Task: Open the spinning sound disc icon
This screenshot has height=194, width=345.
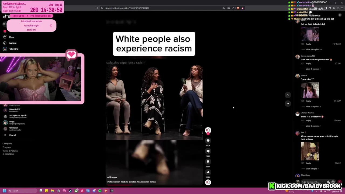Action: tap(208, 182)
